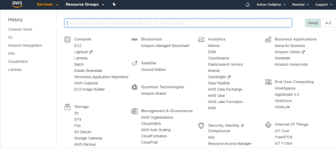Image resolution: width=336 pixels, height=148 pixels.
Task: Open AWS Glue service
Action: pyautogui.click(x=217, y=95)
